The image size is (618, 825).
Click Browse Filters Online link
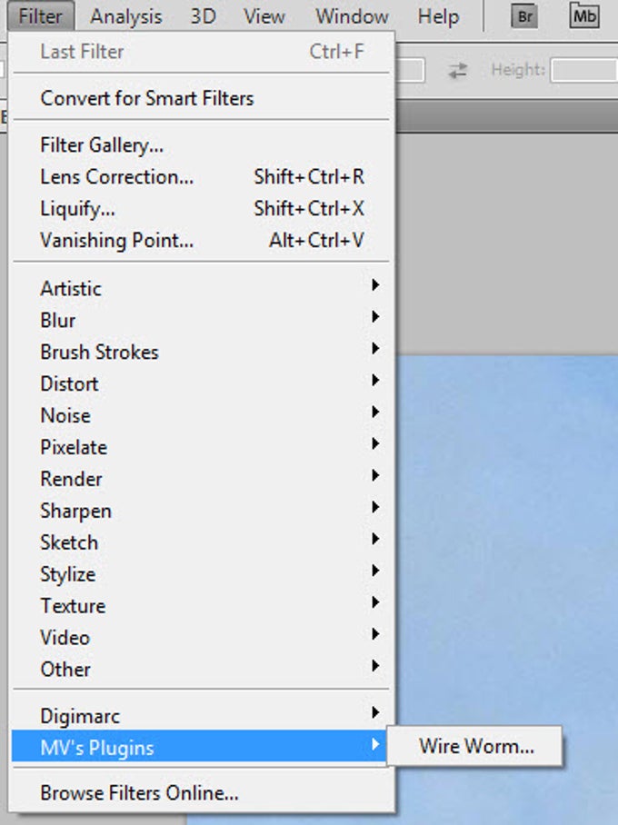click(139, 793)
